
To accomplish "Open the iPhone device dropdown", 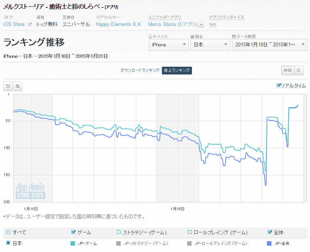I will point(169,45).
